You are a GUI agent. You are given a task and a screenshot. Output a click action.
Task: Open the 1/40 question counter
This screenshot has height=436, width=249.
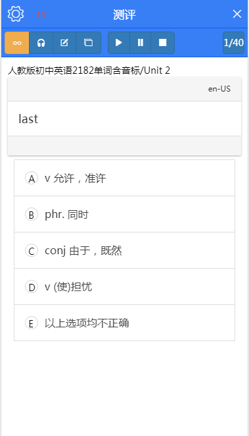point(233,43)
